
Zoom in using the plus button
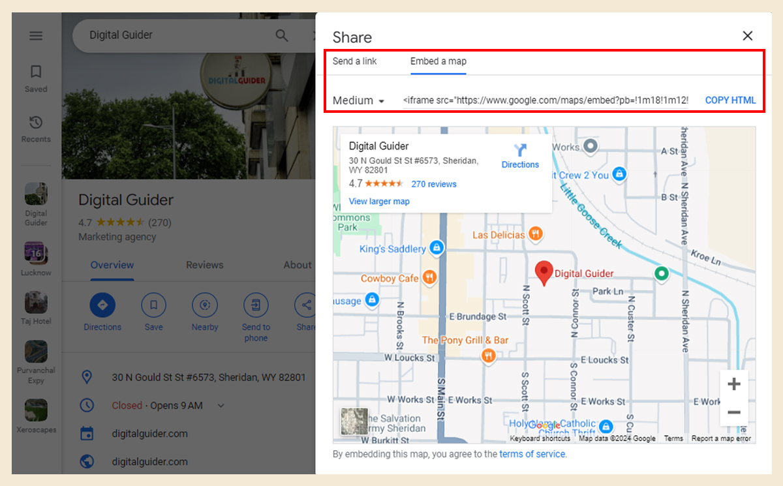[734, 384]
